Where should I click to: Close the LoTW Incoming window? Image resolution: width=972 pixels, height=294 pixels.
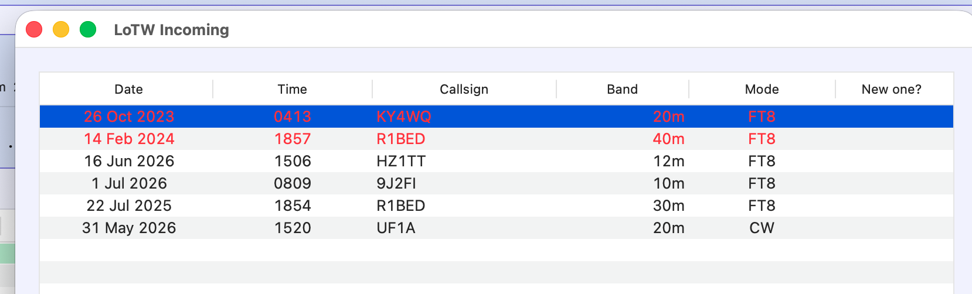[34, 29]
